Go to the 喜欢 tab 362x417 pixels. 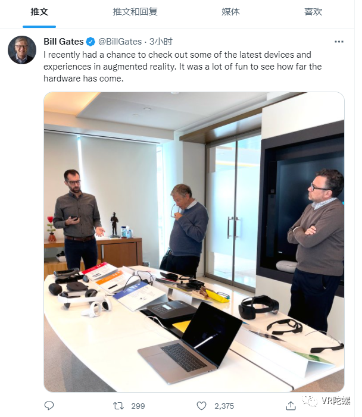313,12
